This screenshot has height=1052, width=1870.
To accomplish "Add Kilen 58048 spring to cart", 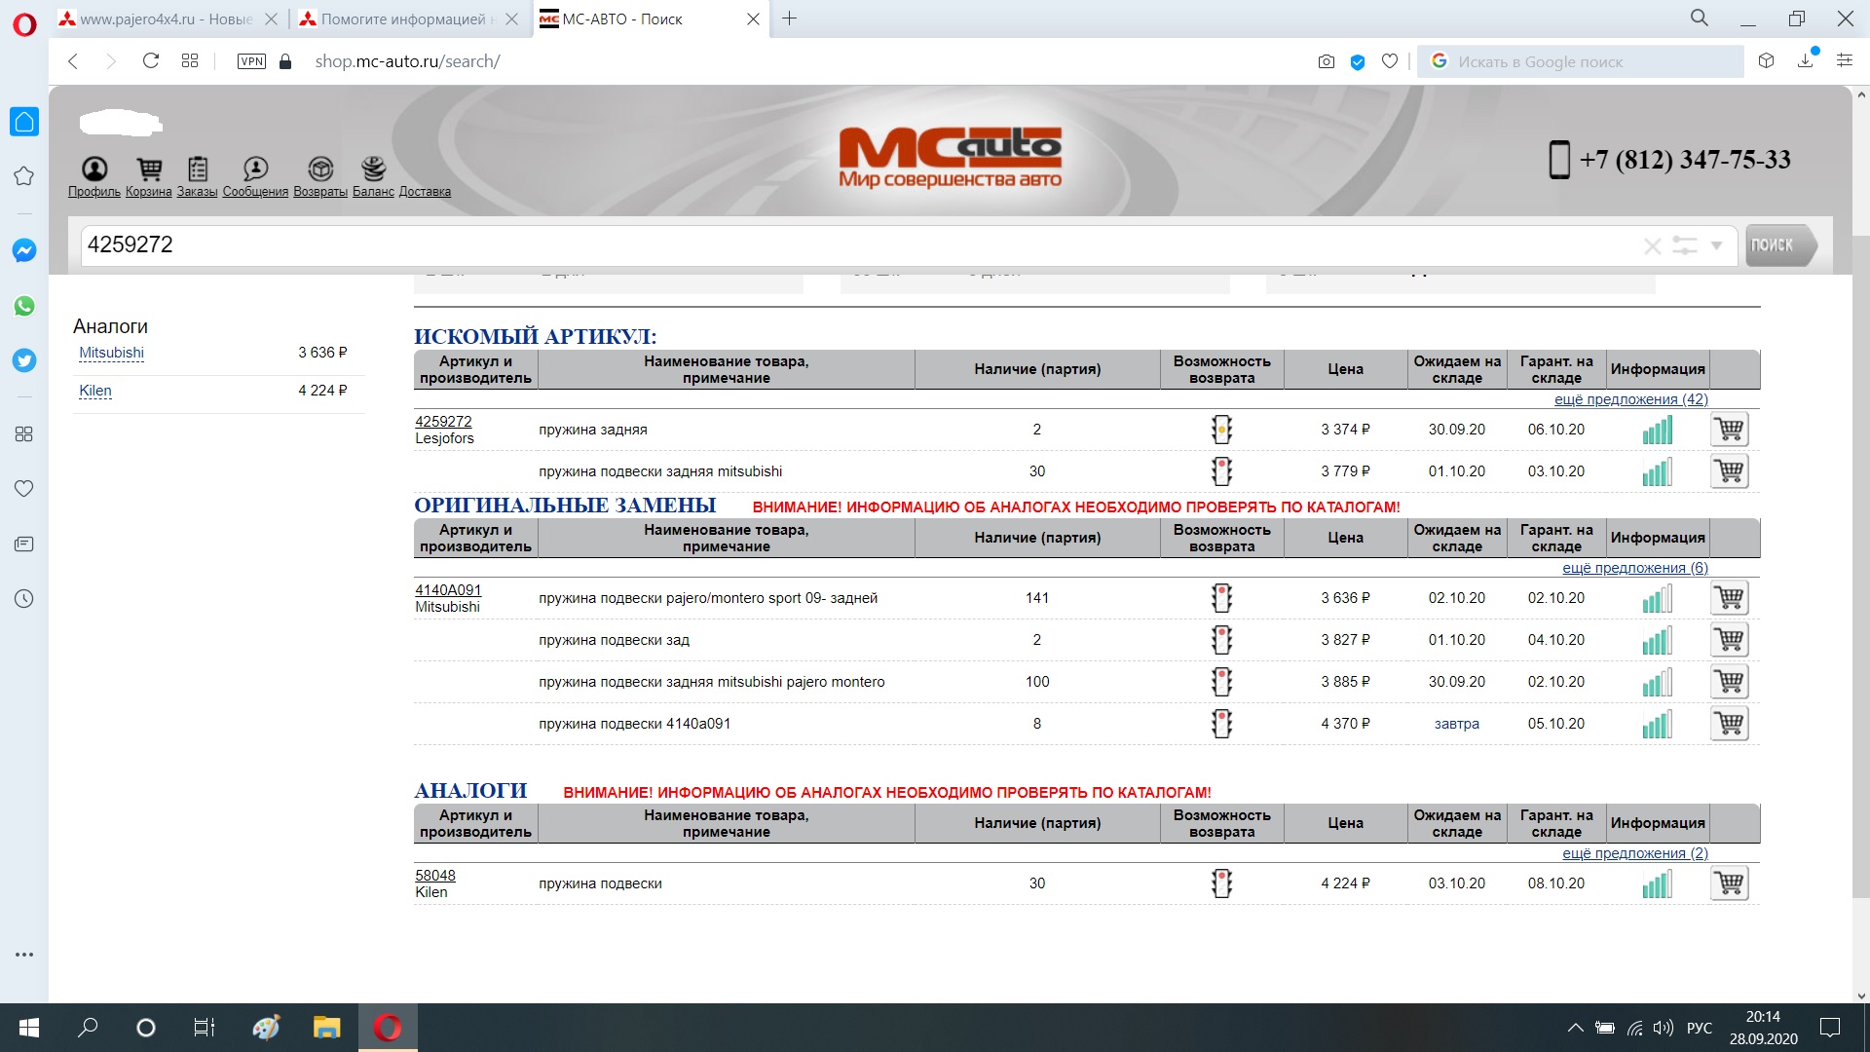I will tap(1729, 883).
